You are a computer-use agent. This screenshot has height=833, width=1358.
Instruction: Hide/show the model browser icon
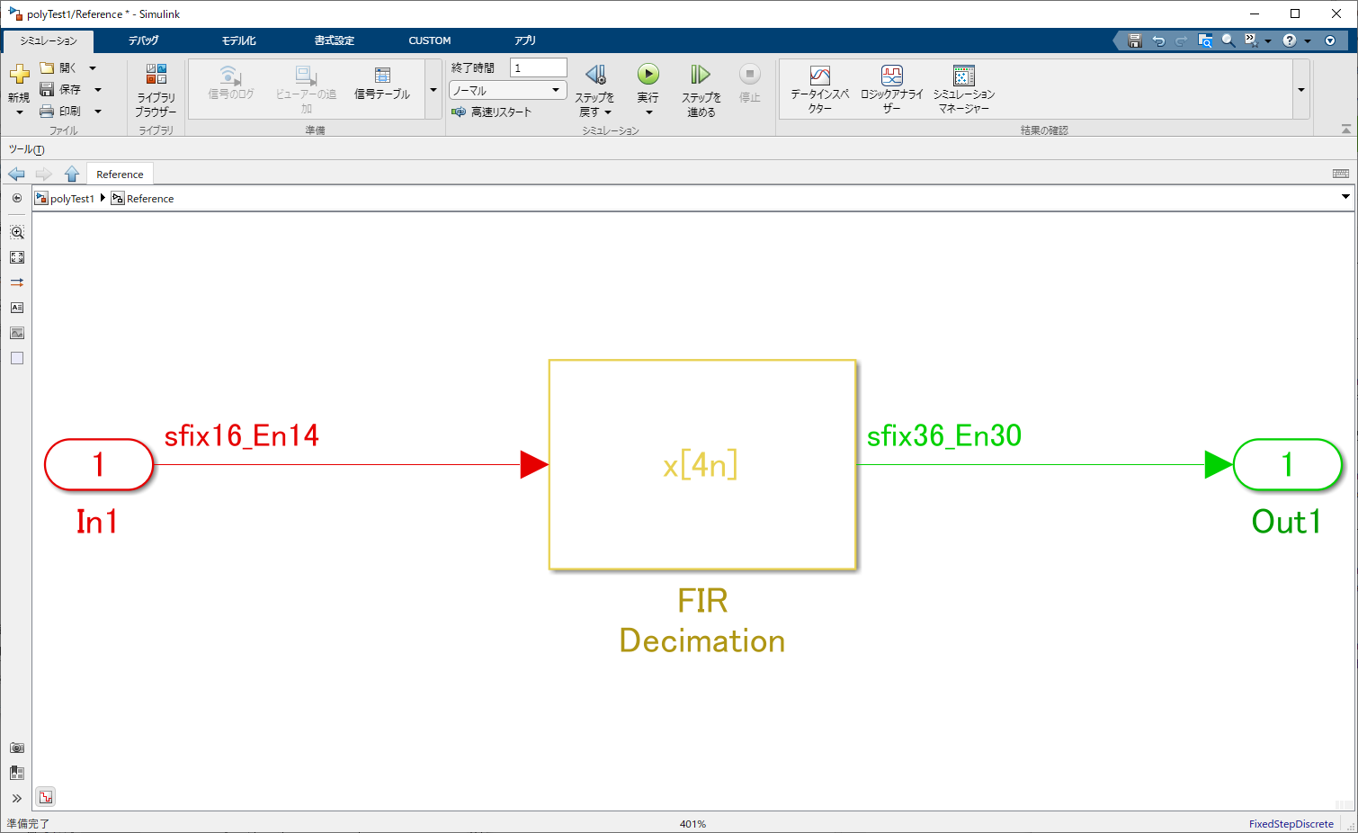click(17, 198)
